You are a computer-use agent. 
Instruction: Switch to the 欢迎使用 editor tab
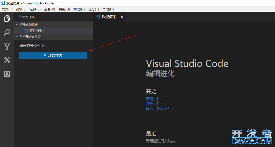coord(109,17)
